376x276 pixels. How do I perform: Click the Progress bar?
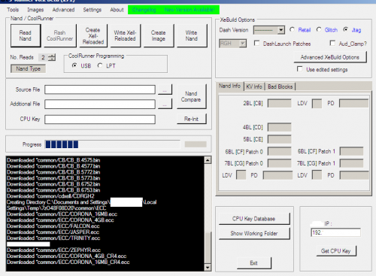point(113,144)
